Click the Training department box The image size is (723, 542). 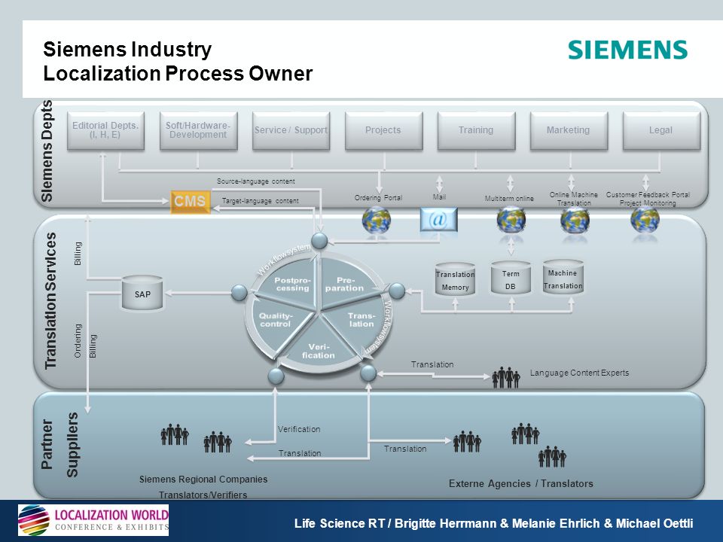476,130
